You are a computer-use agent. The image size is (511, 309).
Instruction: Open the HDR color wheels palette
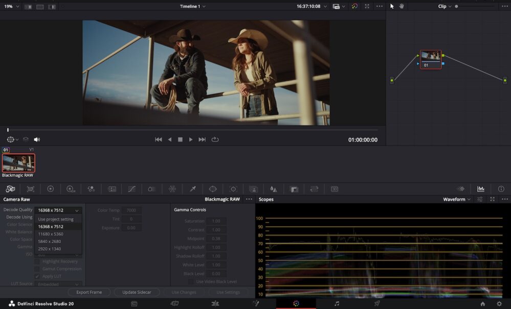(x=71, y=189)
